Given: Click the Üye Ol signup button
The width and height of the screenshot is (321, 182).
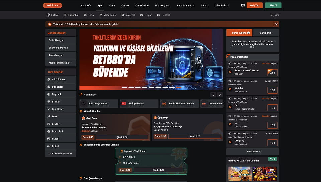Looking at the screenshot, I should pyautogui.click(x=273, y=6).
